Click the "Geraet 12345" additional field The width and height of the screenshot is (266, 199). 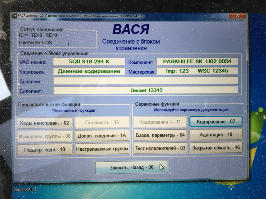(x=145, y=90)
